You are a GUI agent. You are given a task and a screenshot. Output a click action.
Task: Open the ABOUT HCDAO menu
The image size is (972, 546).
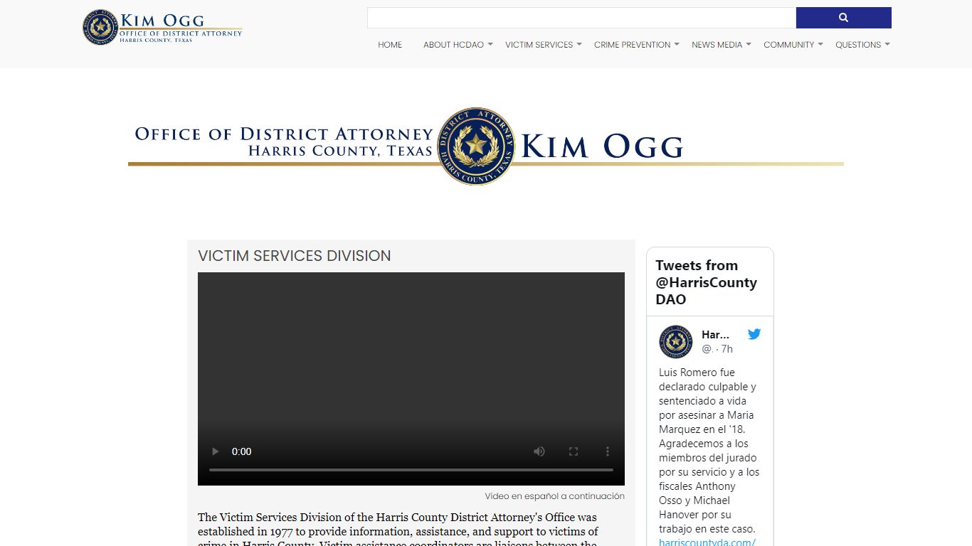click(x=453, y=45)
